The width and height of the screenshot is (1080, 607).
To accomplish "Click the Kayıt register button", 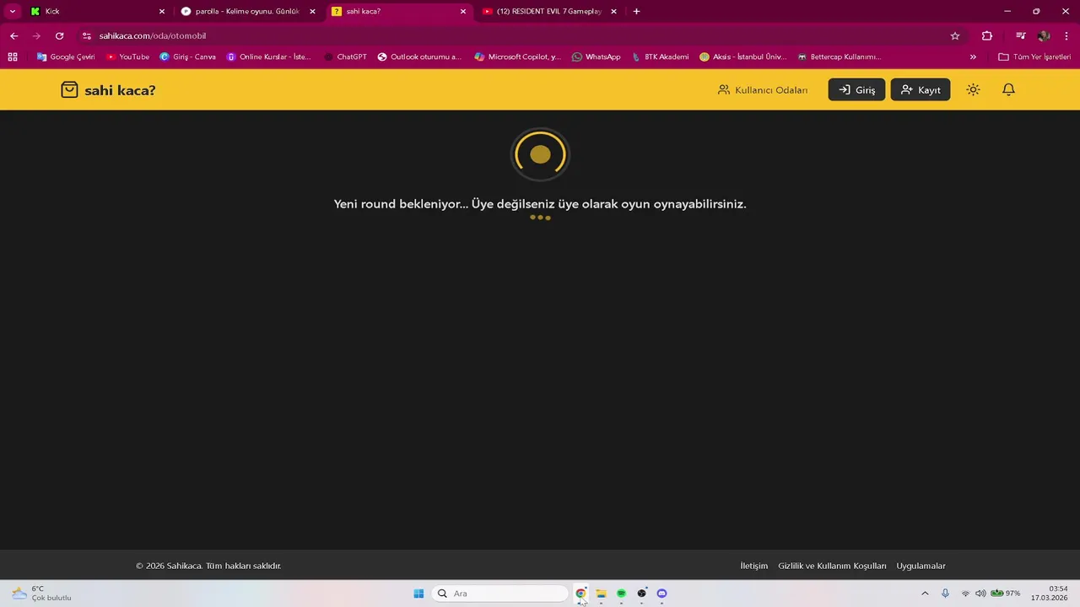I will 921,90.
